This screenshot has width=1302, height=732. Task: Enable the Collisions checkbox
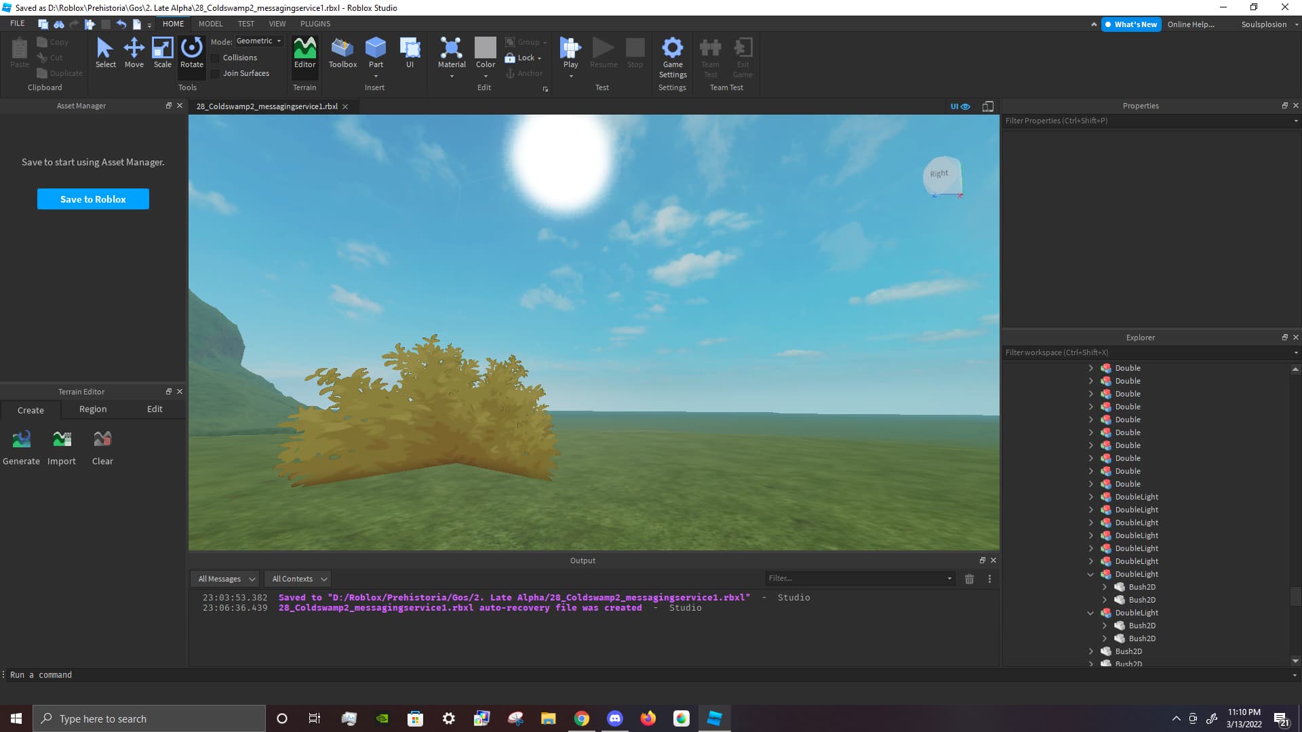[x=215, y=58]
